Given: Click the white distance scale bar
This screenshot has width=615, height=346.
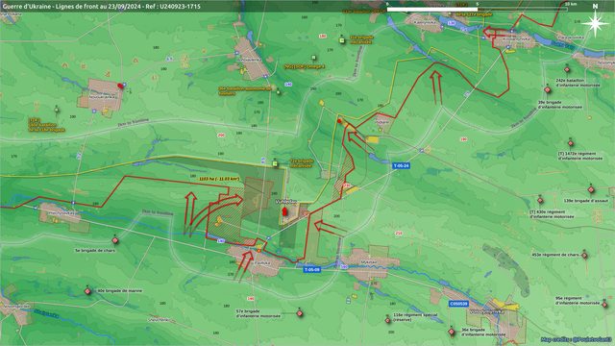Looking at the screenshot, I should pyautogui.click(x=477, y=9).
